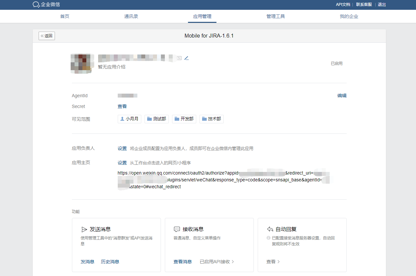
Task: Click the 自动回复 reply arrow icon
Action: tap(270, 229)
